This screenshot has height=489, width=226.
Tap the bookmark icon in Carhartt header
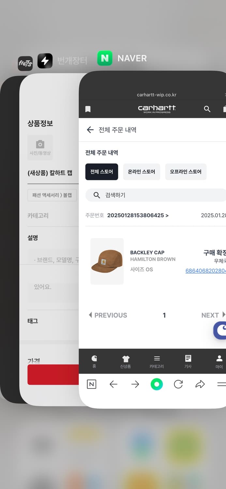tap(88, 109)
